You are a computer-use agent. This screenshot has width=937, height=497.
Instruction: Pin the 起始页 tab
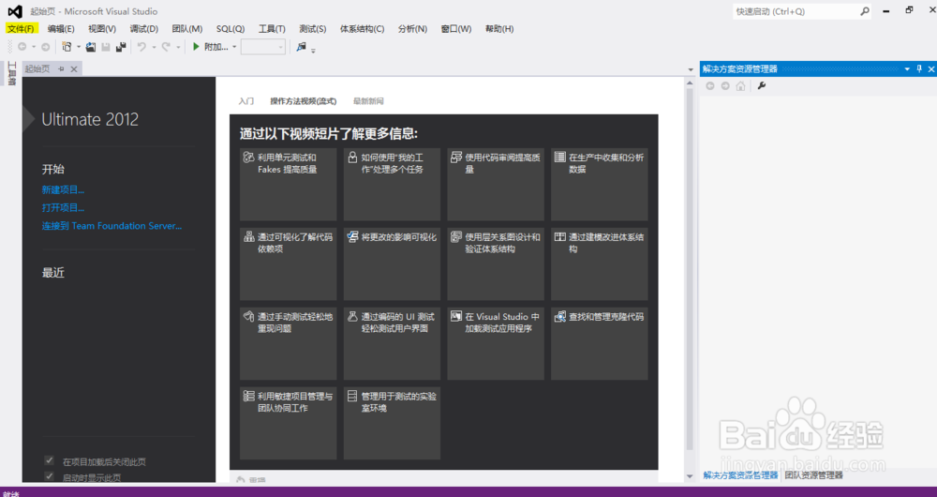(61, 69)
